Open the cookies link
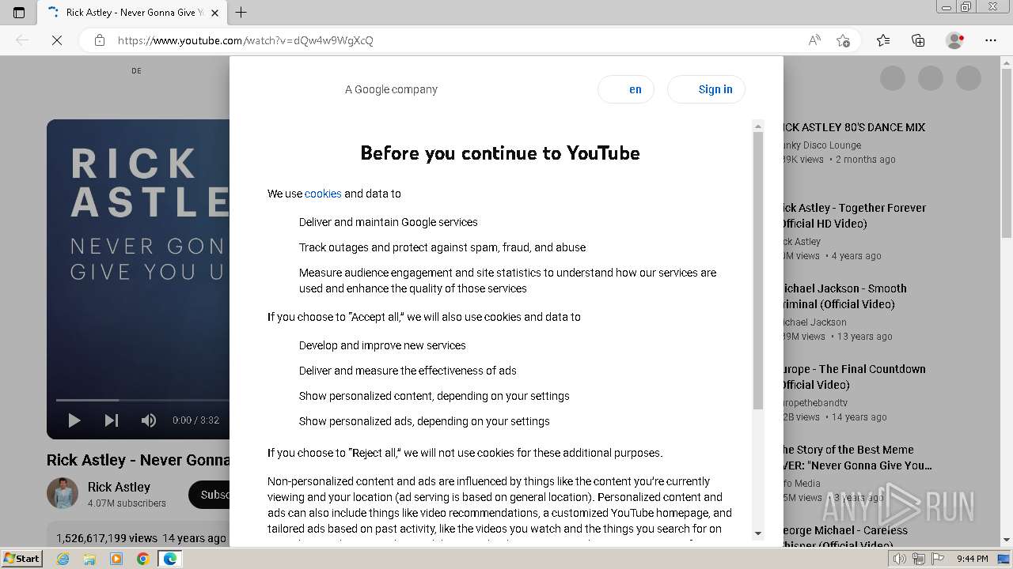This screenshot has height=569, width=1013. (x=323, y=194)
